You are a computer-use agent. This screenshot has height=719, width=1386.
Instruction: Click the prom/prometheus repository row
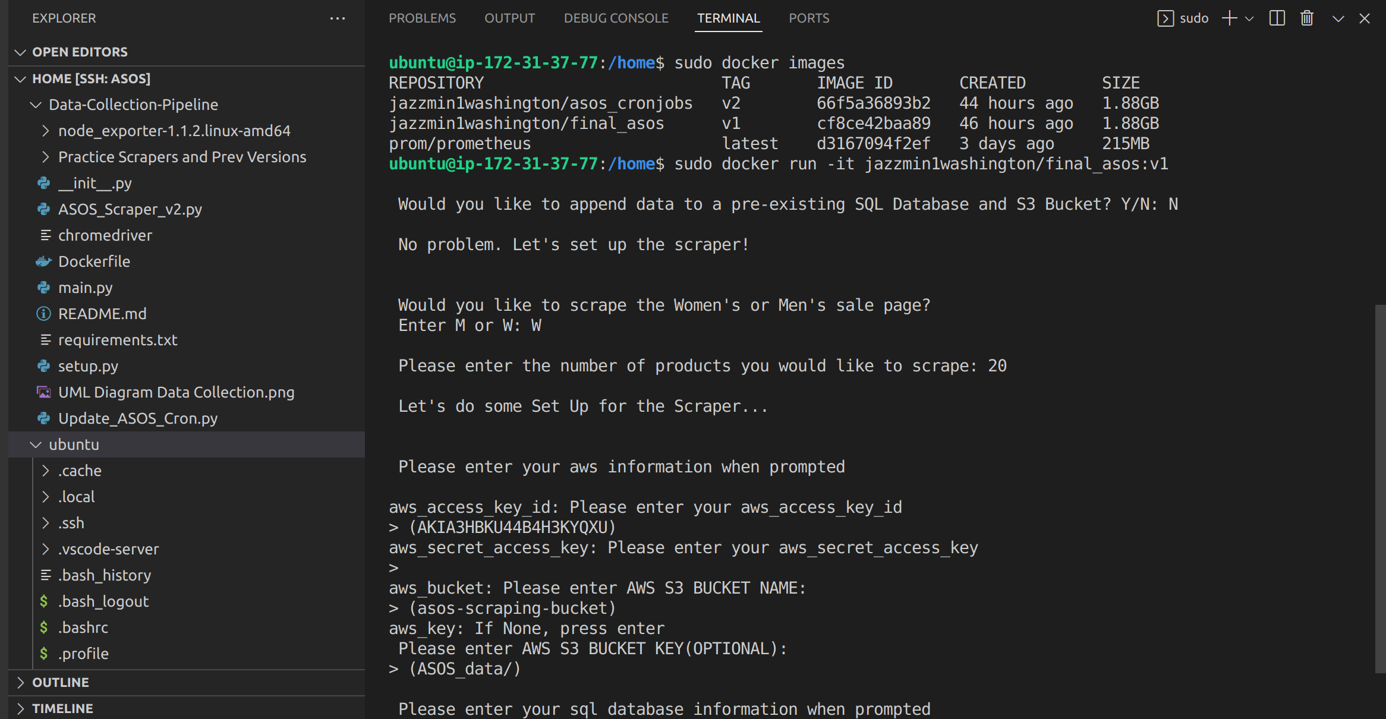point(769,144)
